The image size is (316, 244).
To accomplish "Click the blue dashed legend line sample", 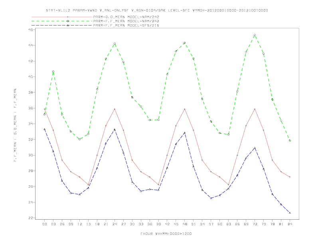I will pos(62,26).
